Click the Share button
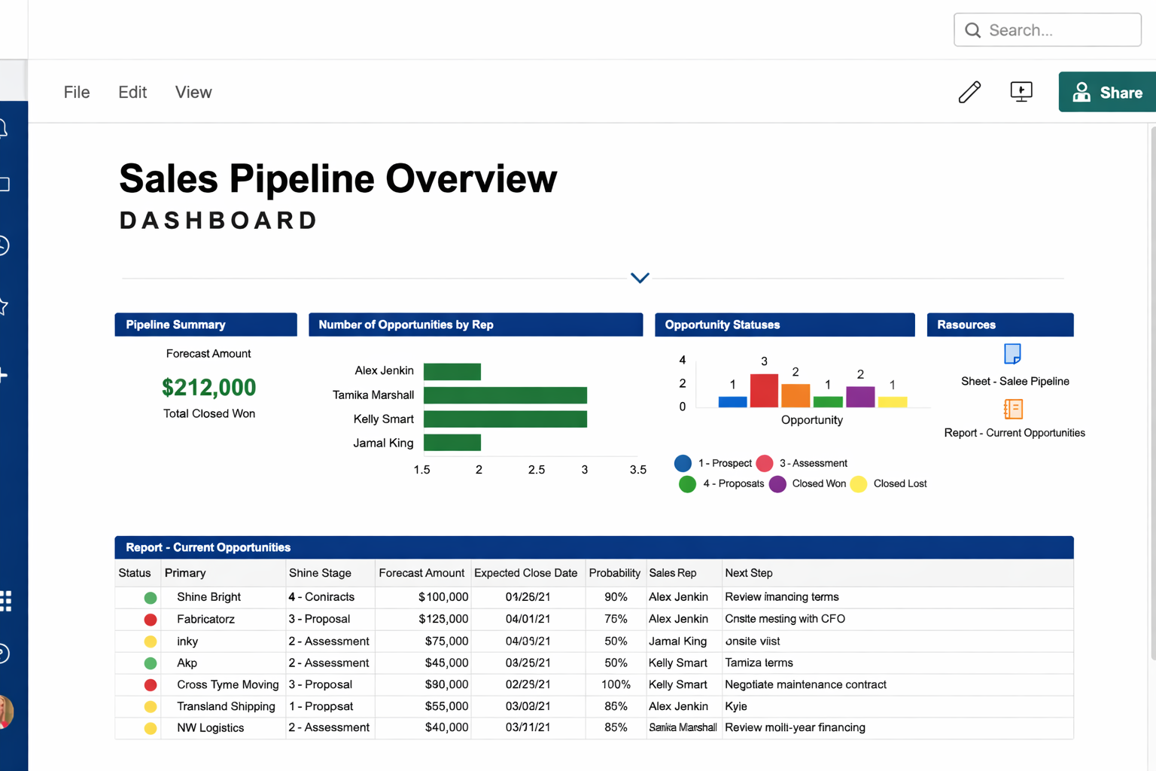1156x771 pixels. 1107,92
